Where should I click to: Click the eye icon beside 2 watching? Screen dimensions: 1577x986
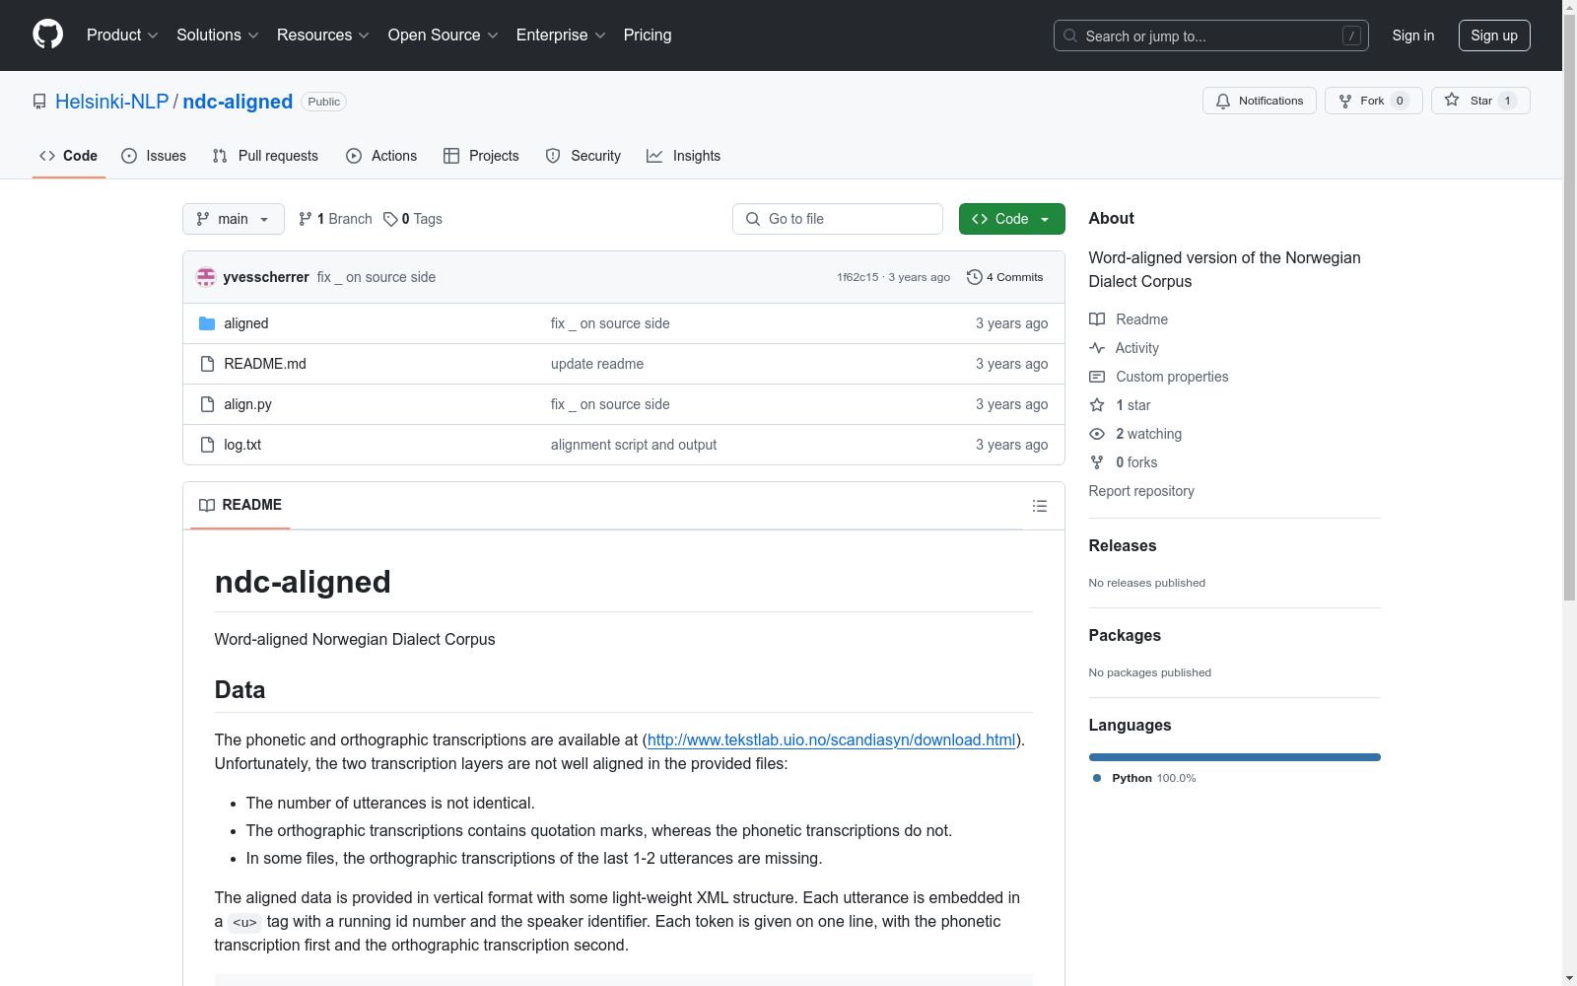tap(1097, 434)
